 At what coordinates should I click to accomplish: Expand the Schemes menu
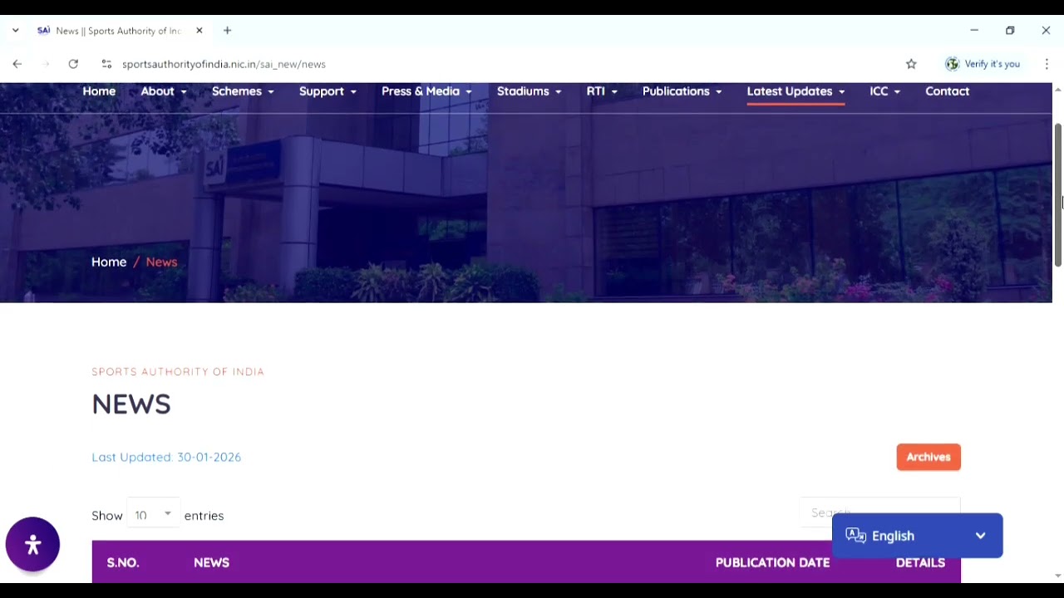tap(243, 91)
